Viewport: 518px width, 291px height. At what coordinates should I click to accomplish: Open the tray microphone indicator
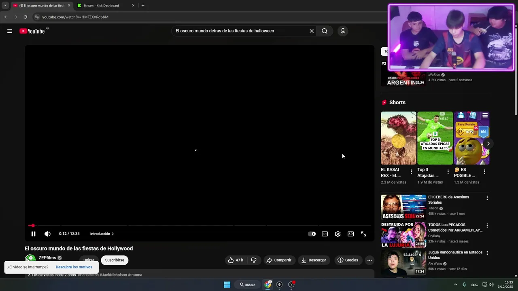tap(464, 285)
